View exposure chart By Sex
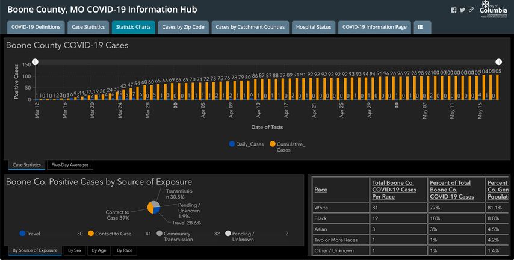This screenshot has width=514, height=260. coord(74,250)
